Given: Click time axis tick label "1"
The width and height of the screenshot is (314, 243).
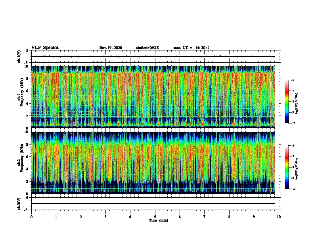Looking at the screenshot, I should [56, 217].
